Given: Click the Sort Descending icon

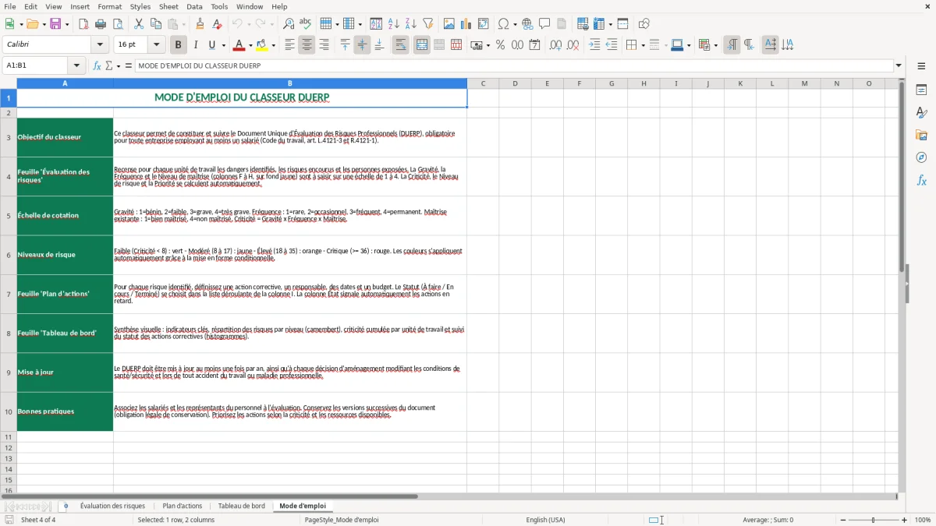Looking at the screenshot, I should point(410,24).
